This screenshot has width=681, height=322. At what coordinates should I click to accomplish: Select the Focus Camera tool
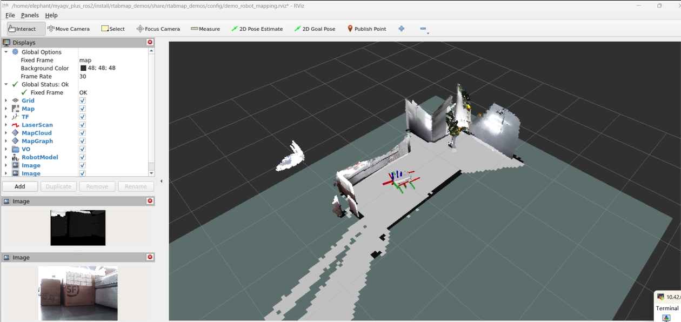(158, 29)
